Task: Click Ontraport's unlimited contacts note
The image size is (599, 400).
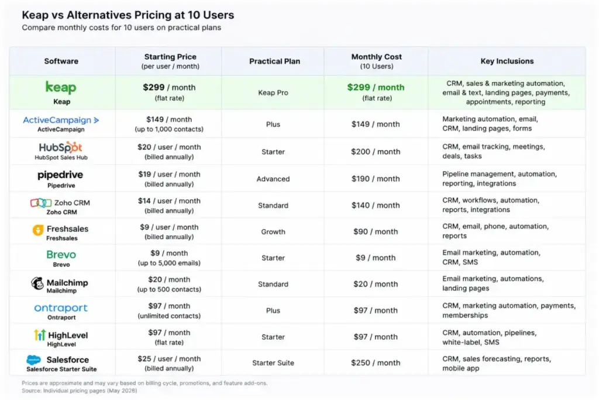Action: (169, 316)
